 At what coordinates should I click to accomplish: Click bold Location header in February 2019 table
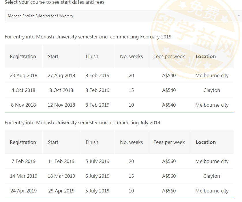click(206, 56)
